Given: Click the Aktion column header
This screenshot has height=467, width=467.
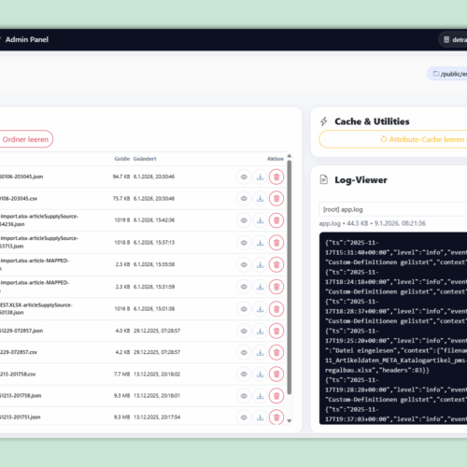Looking at the screenshot, I should [x=276, y=159].
